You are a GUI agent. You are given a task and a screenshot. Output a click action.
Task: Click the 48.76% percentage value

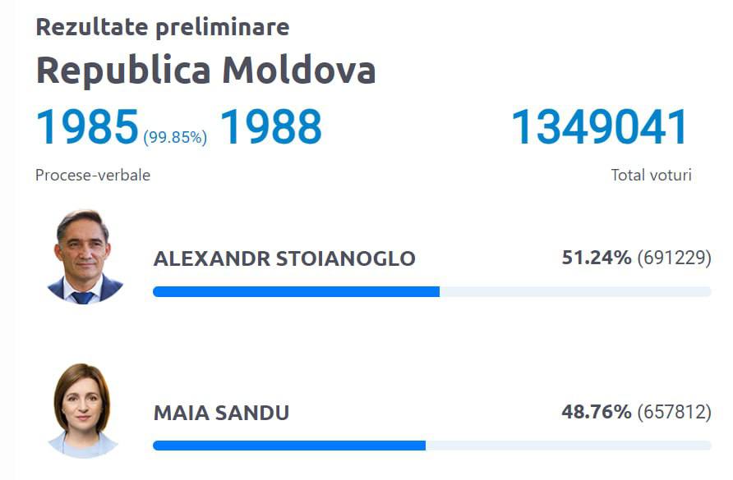(597, 411)
